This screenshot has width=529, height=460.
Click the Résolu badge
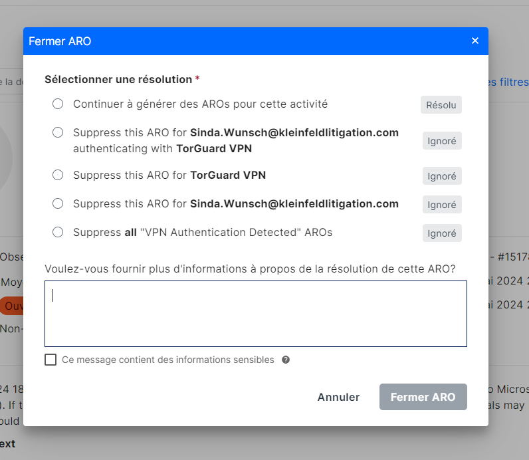click(441, 105)
